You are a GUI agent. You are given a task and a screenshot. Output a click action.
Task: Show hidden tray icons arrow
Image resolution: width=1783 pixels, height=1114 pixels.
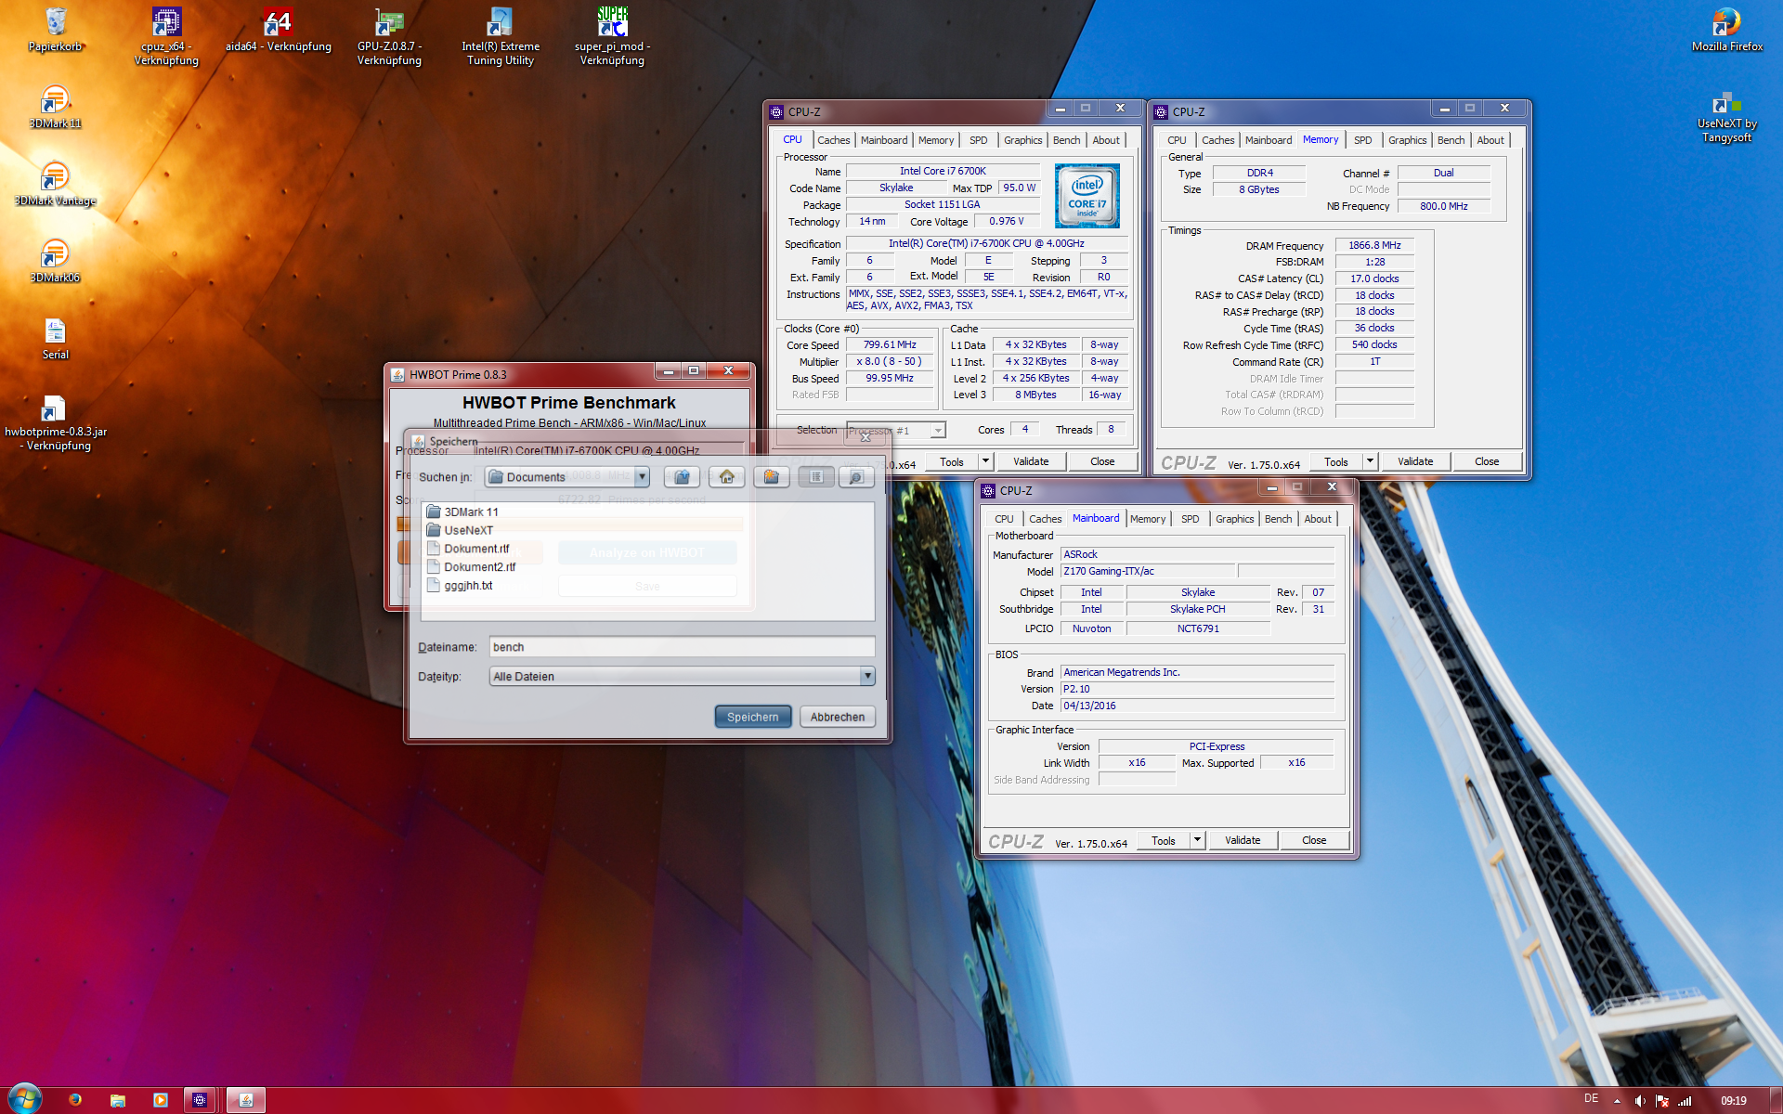pos(1617,1101)
